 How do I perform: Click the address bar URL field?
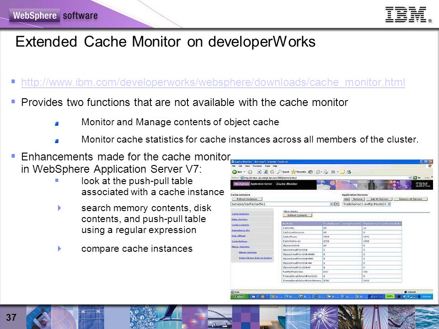(326, 178)
